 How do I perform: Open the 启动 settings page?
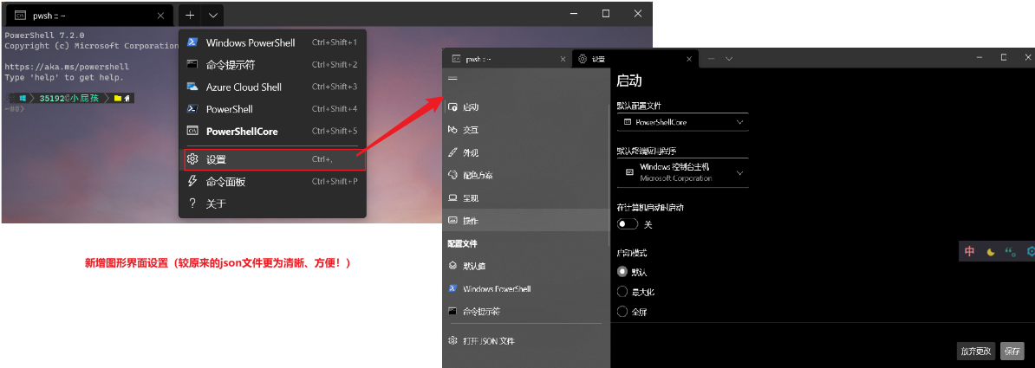pos(526,107)
